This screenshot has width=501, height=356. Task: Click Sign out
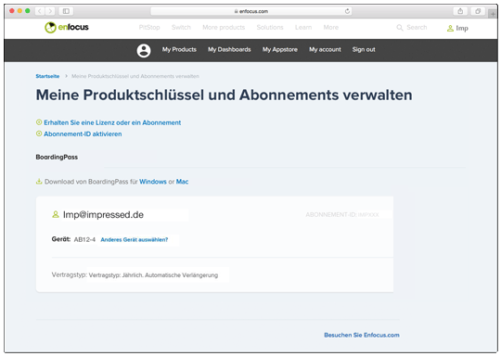[364, 49]
